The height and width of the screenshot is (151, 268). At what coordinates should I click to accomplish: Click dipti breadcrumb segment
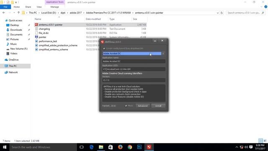pyautogui.click(x=63, y=13)
